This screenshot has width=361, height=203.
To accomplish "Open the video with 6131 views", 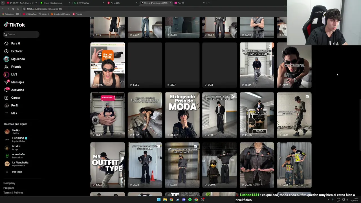I will 219,65.
